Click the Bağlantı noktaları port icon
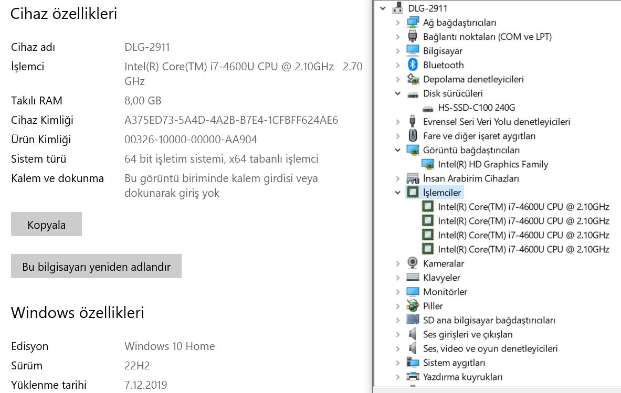Image resolution: width=621 pixels, height=393 pixels. point(413,36)
